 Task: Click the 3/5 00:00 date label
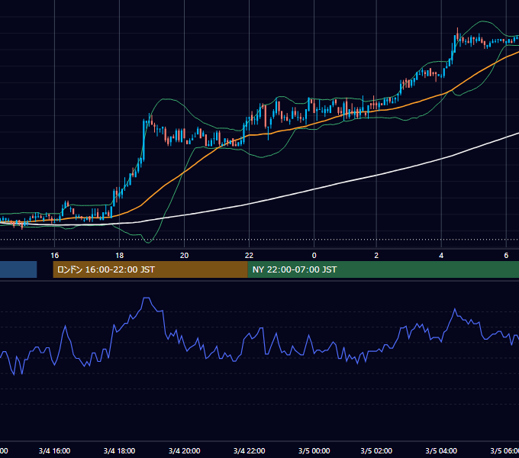point(314,451)
